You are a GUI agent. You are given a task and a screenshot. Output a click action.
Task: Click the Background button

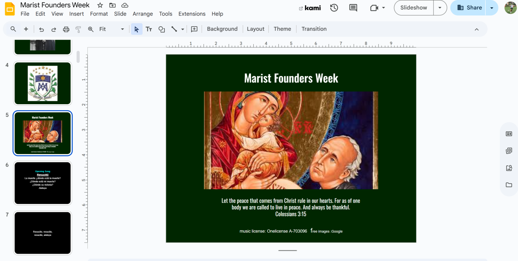pos(222,29)
